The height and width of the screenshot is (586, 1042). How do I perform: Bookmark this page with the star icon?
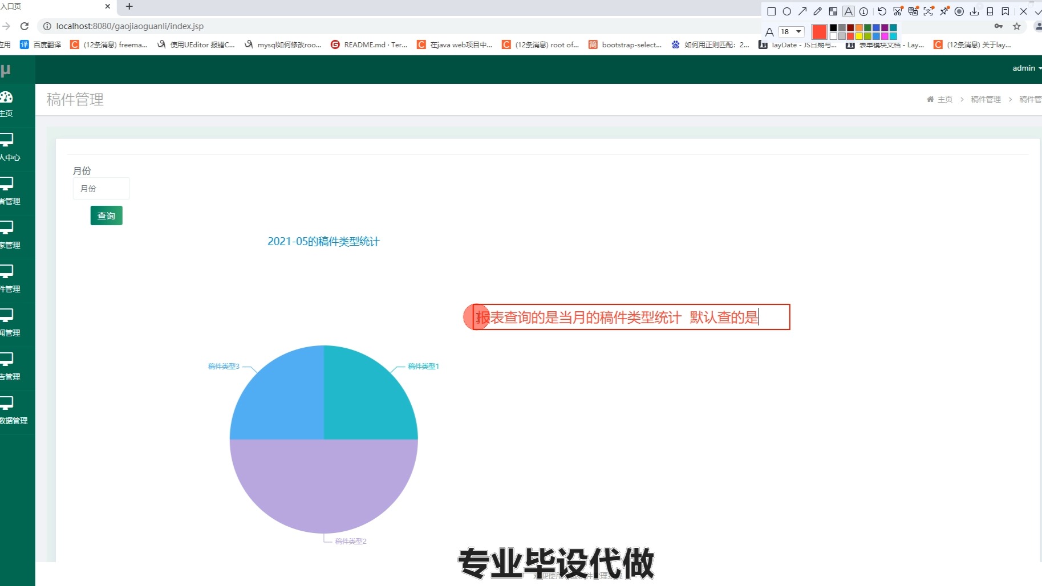pos(1016,26)
